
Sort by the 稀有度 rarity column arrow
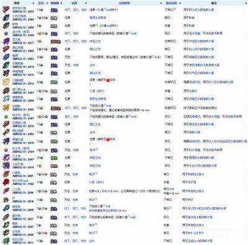(61, 3)
